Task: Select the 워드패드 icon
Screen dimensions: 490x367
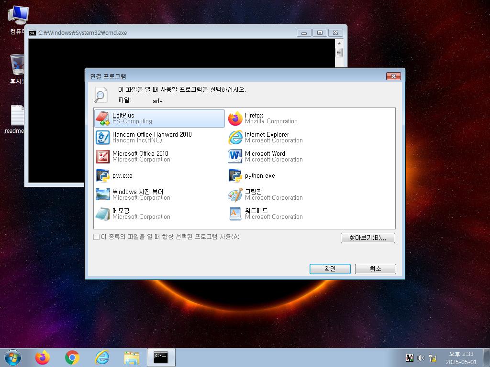Action: point(235,214)
